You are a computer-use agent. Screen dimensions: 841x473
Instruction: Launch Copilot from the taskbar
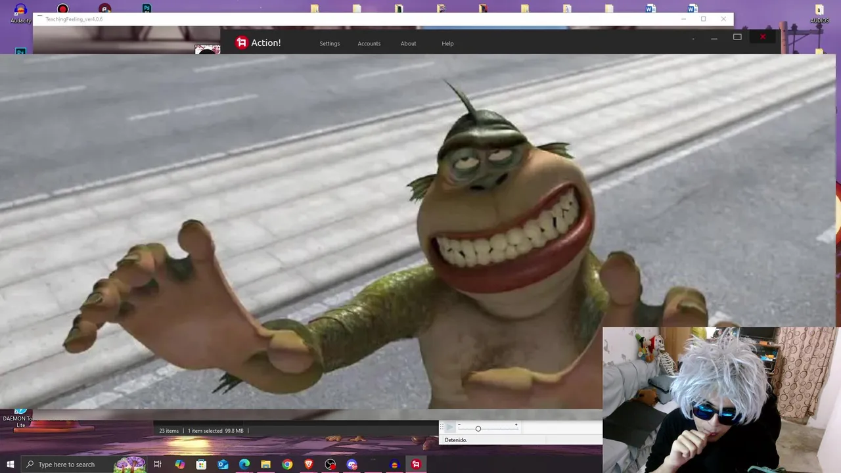(x=179, y=464)
